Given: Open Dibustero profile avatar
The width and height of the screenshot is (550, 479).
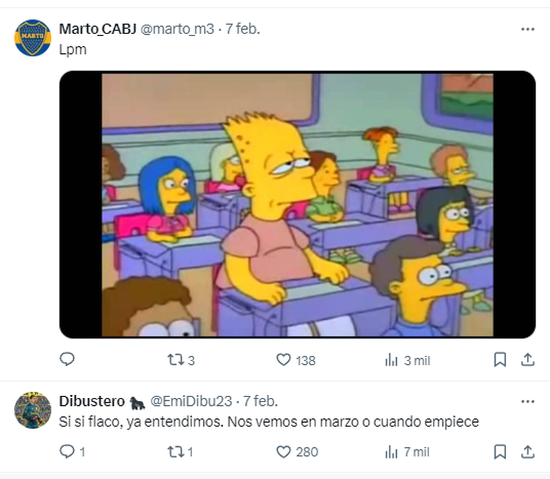Looking at the screenshot, I should pyautogui.click(x=33, y=410).
